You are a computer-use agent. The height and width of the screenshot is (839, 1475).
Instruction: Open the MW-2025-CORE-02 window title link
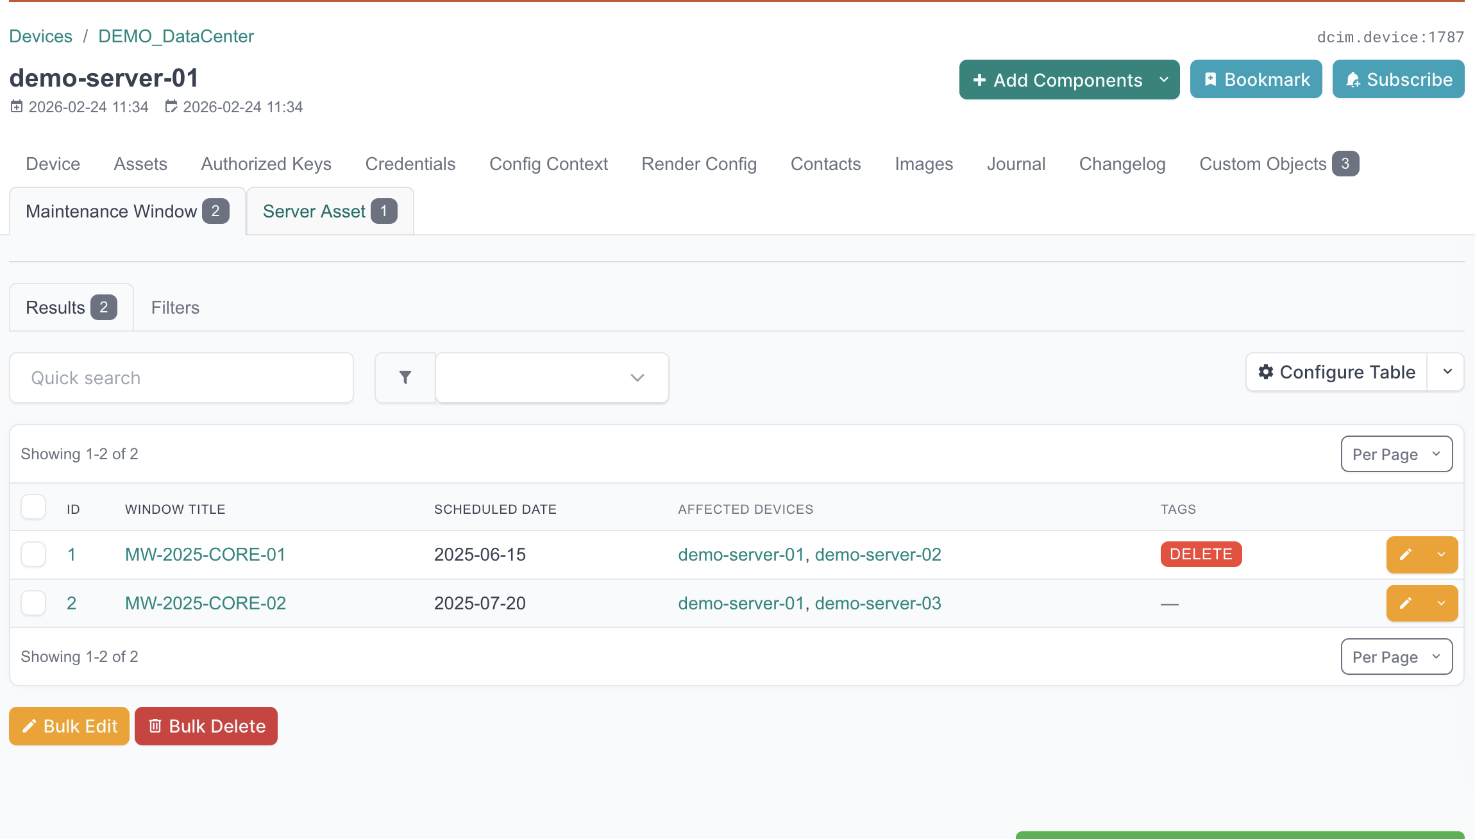click(x=205, y=604)
